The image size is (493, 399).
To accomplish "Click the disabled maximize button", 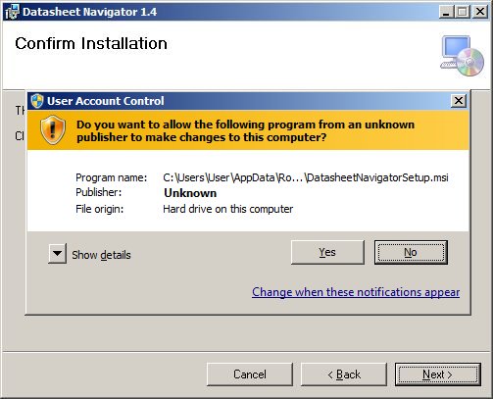I will click(x=463, y=12).
